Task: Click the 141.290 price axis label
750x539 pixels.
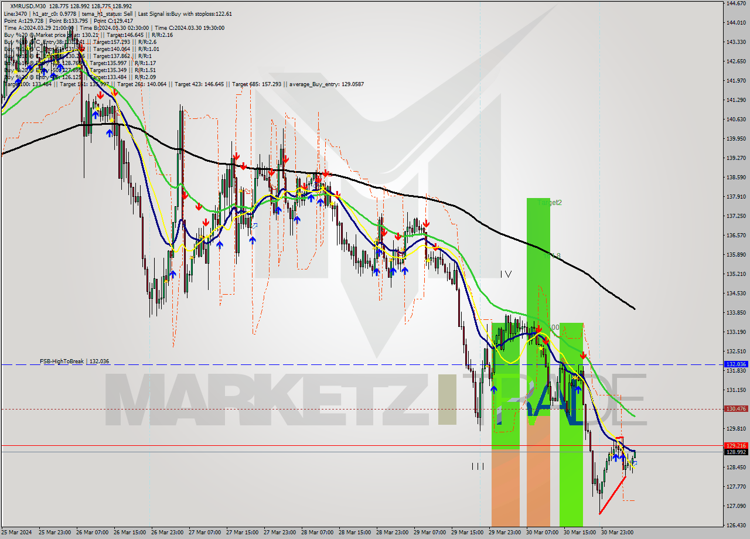Action: click(x=736, y=100)
